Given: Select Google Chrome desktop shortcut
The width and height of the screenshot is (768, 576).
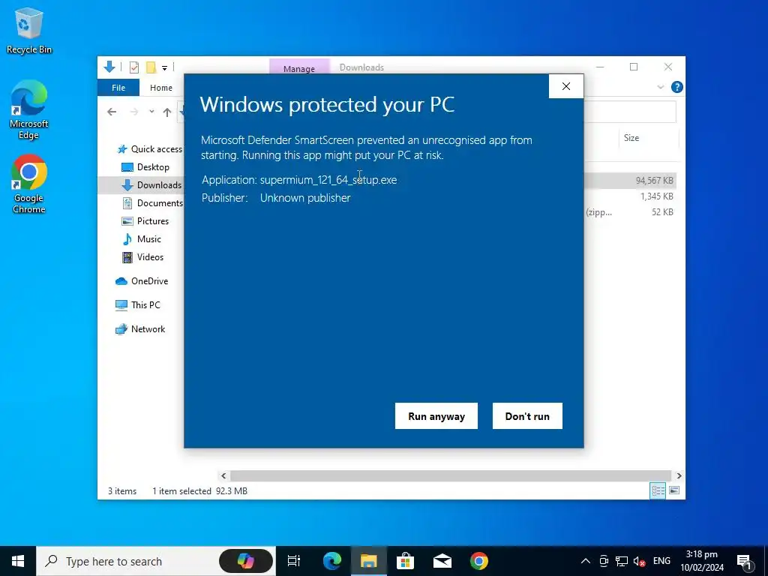Looking at the screenshot, I should 29,184.
